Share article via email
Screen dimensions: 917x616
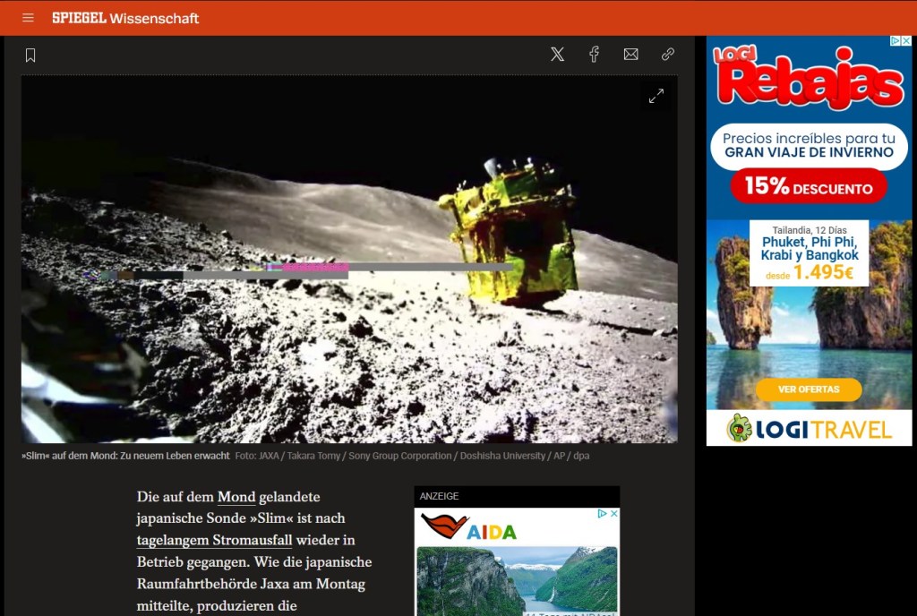(x=630, y=55)
